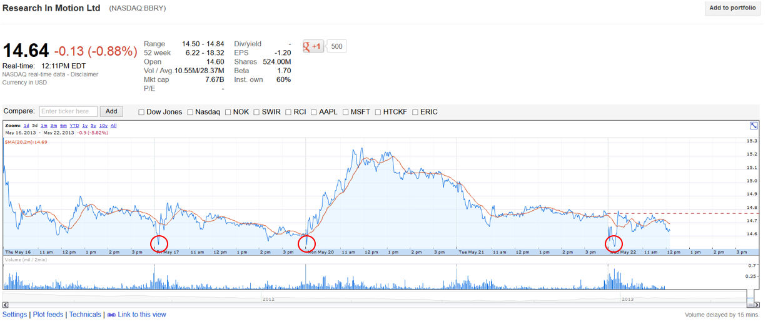Click the price change -0.13 (-0.88%)
This screenshot has height=324, width=768.
coord(96,51)
